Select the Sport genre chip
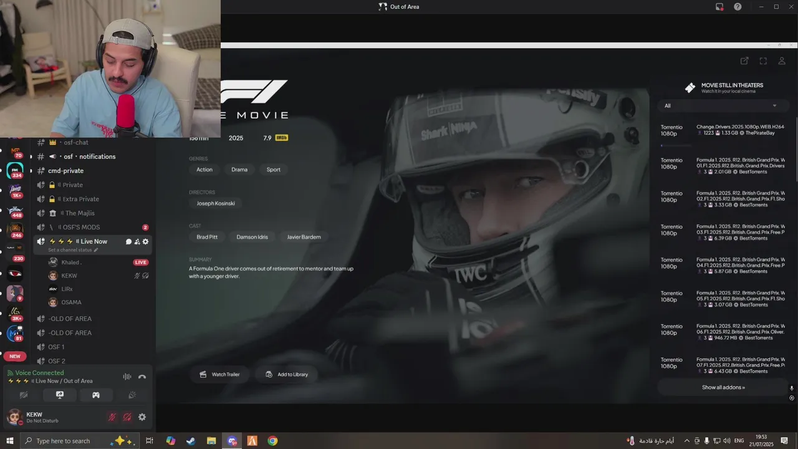 (274, 170)
